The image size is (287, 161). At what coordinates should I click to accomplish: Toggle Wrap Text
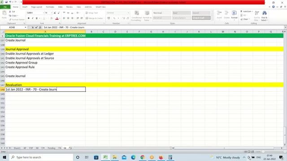(91, 13)
